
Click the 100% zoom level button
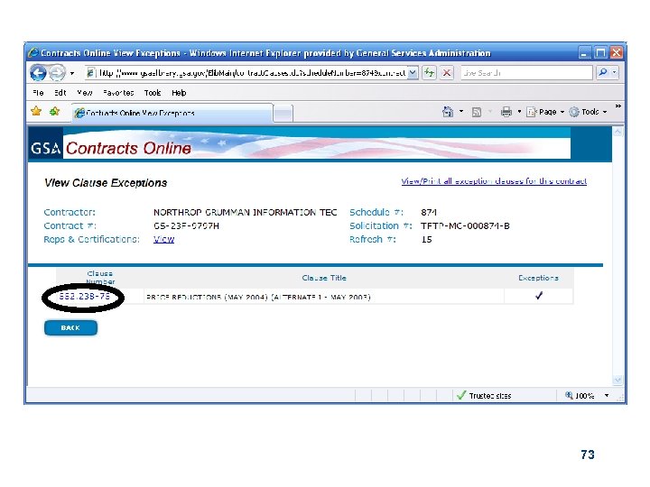click(x=580, y=396)
